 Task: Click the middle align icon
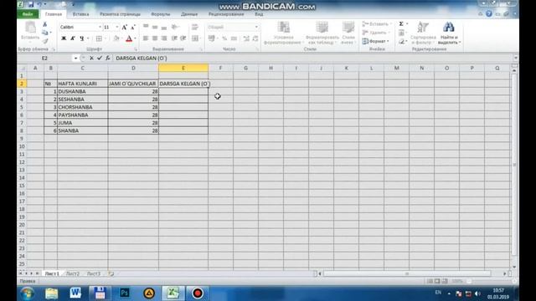click(155, 27)
